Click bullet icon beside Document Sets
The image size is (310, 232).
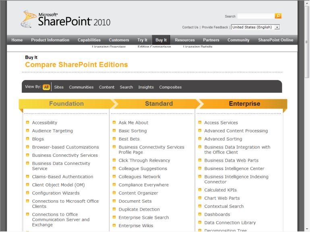[114, 201]
